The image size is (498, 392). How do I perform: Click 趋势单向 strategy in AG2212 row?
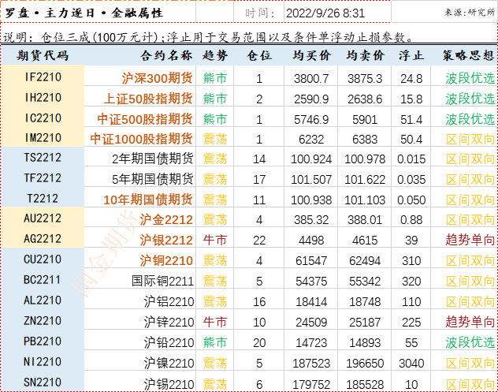click(x=470, y=240)
